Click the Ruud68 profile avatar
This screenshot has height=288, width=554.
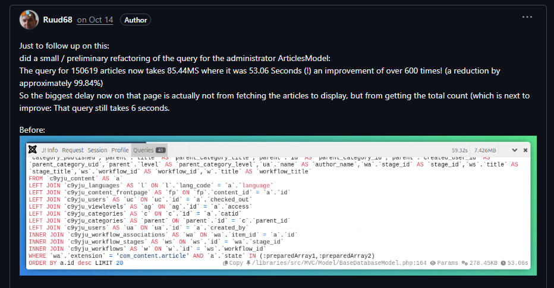[29, 20]
